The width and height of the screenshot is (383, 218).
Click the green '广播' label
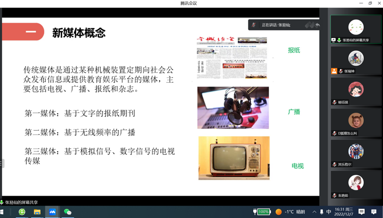pos(294,112)
